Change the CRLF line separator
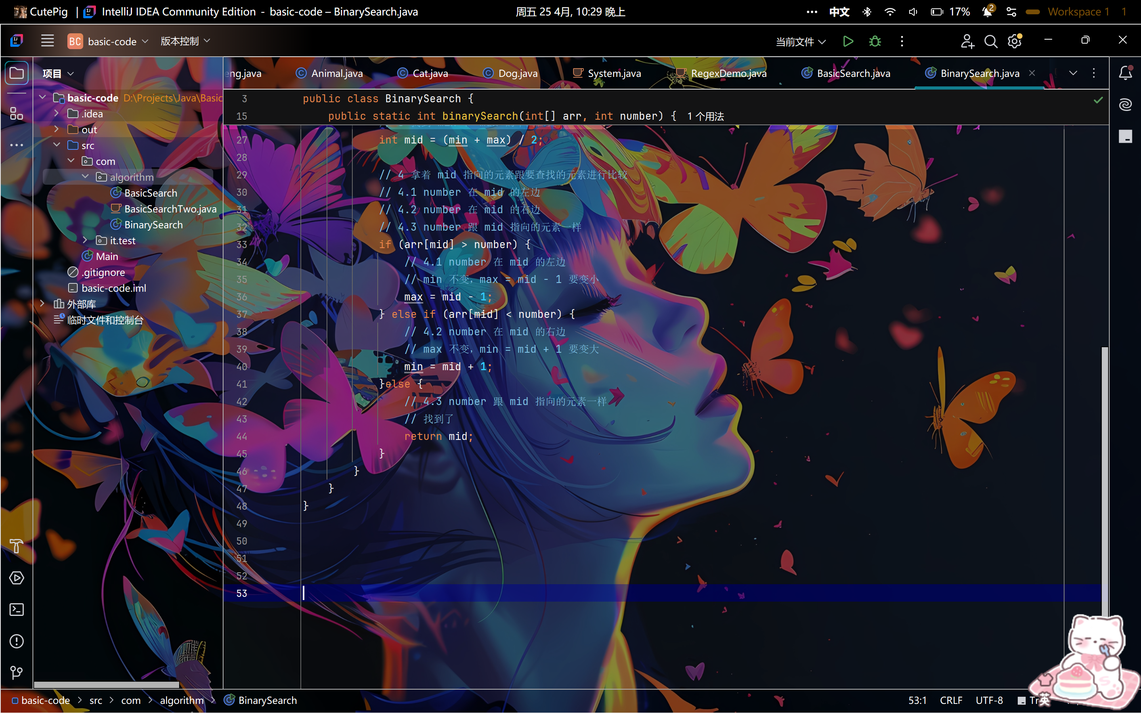1141x713 pixels. pos(951,701)
